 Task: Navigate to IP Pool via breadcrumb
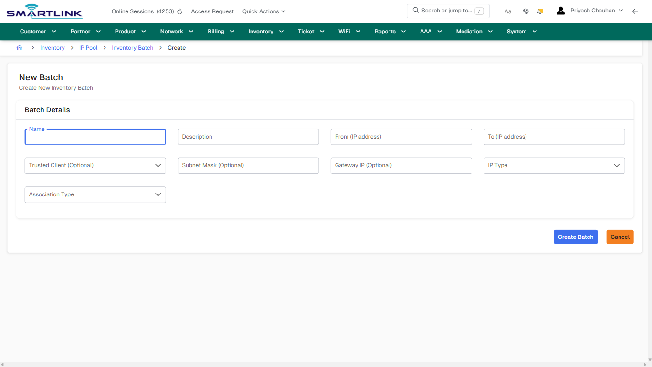[x=88, y=47]
